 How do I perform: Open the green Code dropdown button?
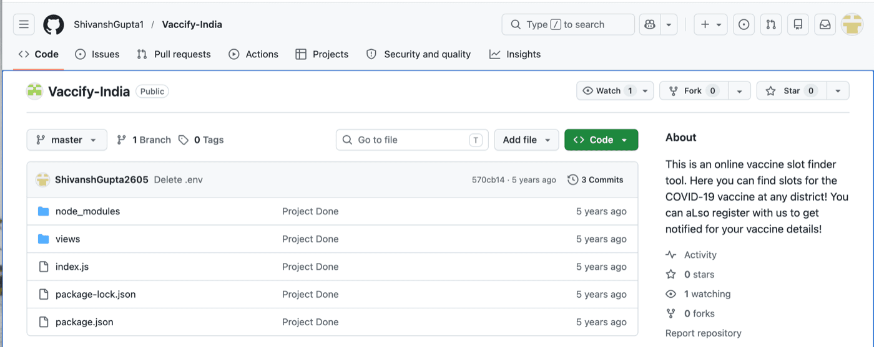601,140
